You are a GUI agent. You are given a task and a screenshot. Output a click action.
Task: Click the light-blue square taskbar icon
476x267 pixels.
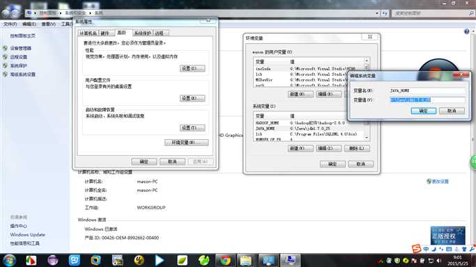[74, 260]
